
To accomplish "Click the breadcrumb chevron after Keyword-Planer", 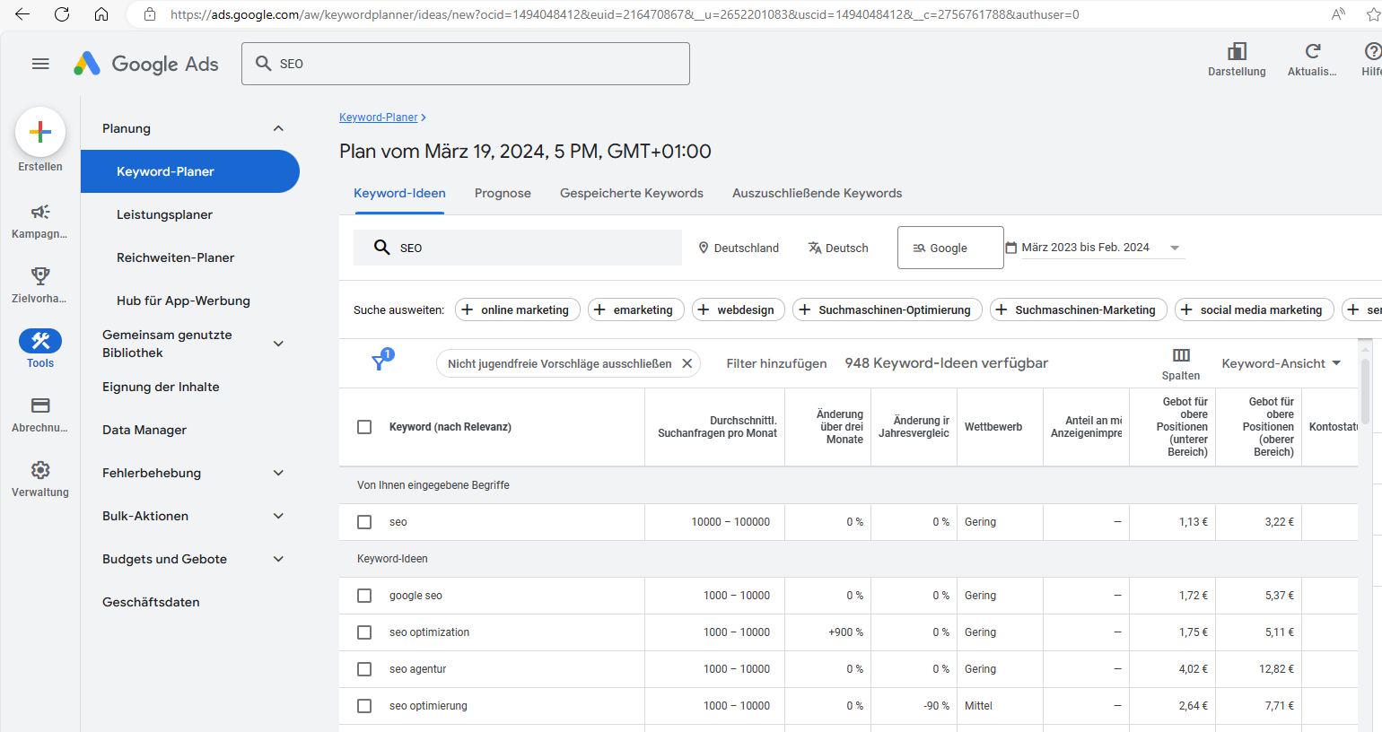I will [x=424, y=118].
